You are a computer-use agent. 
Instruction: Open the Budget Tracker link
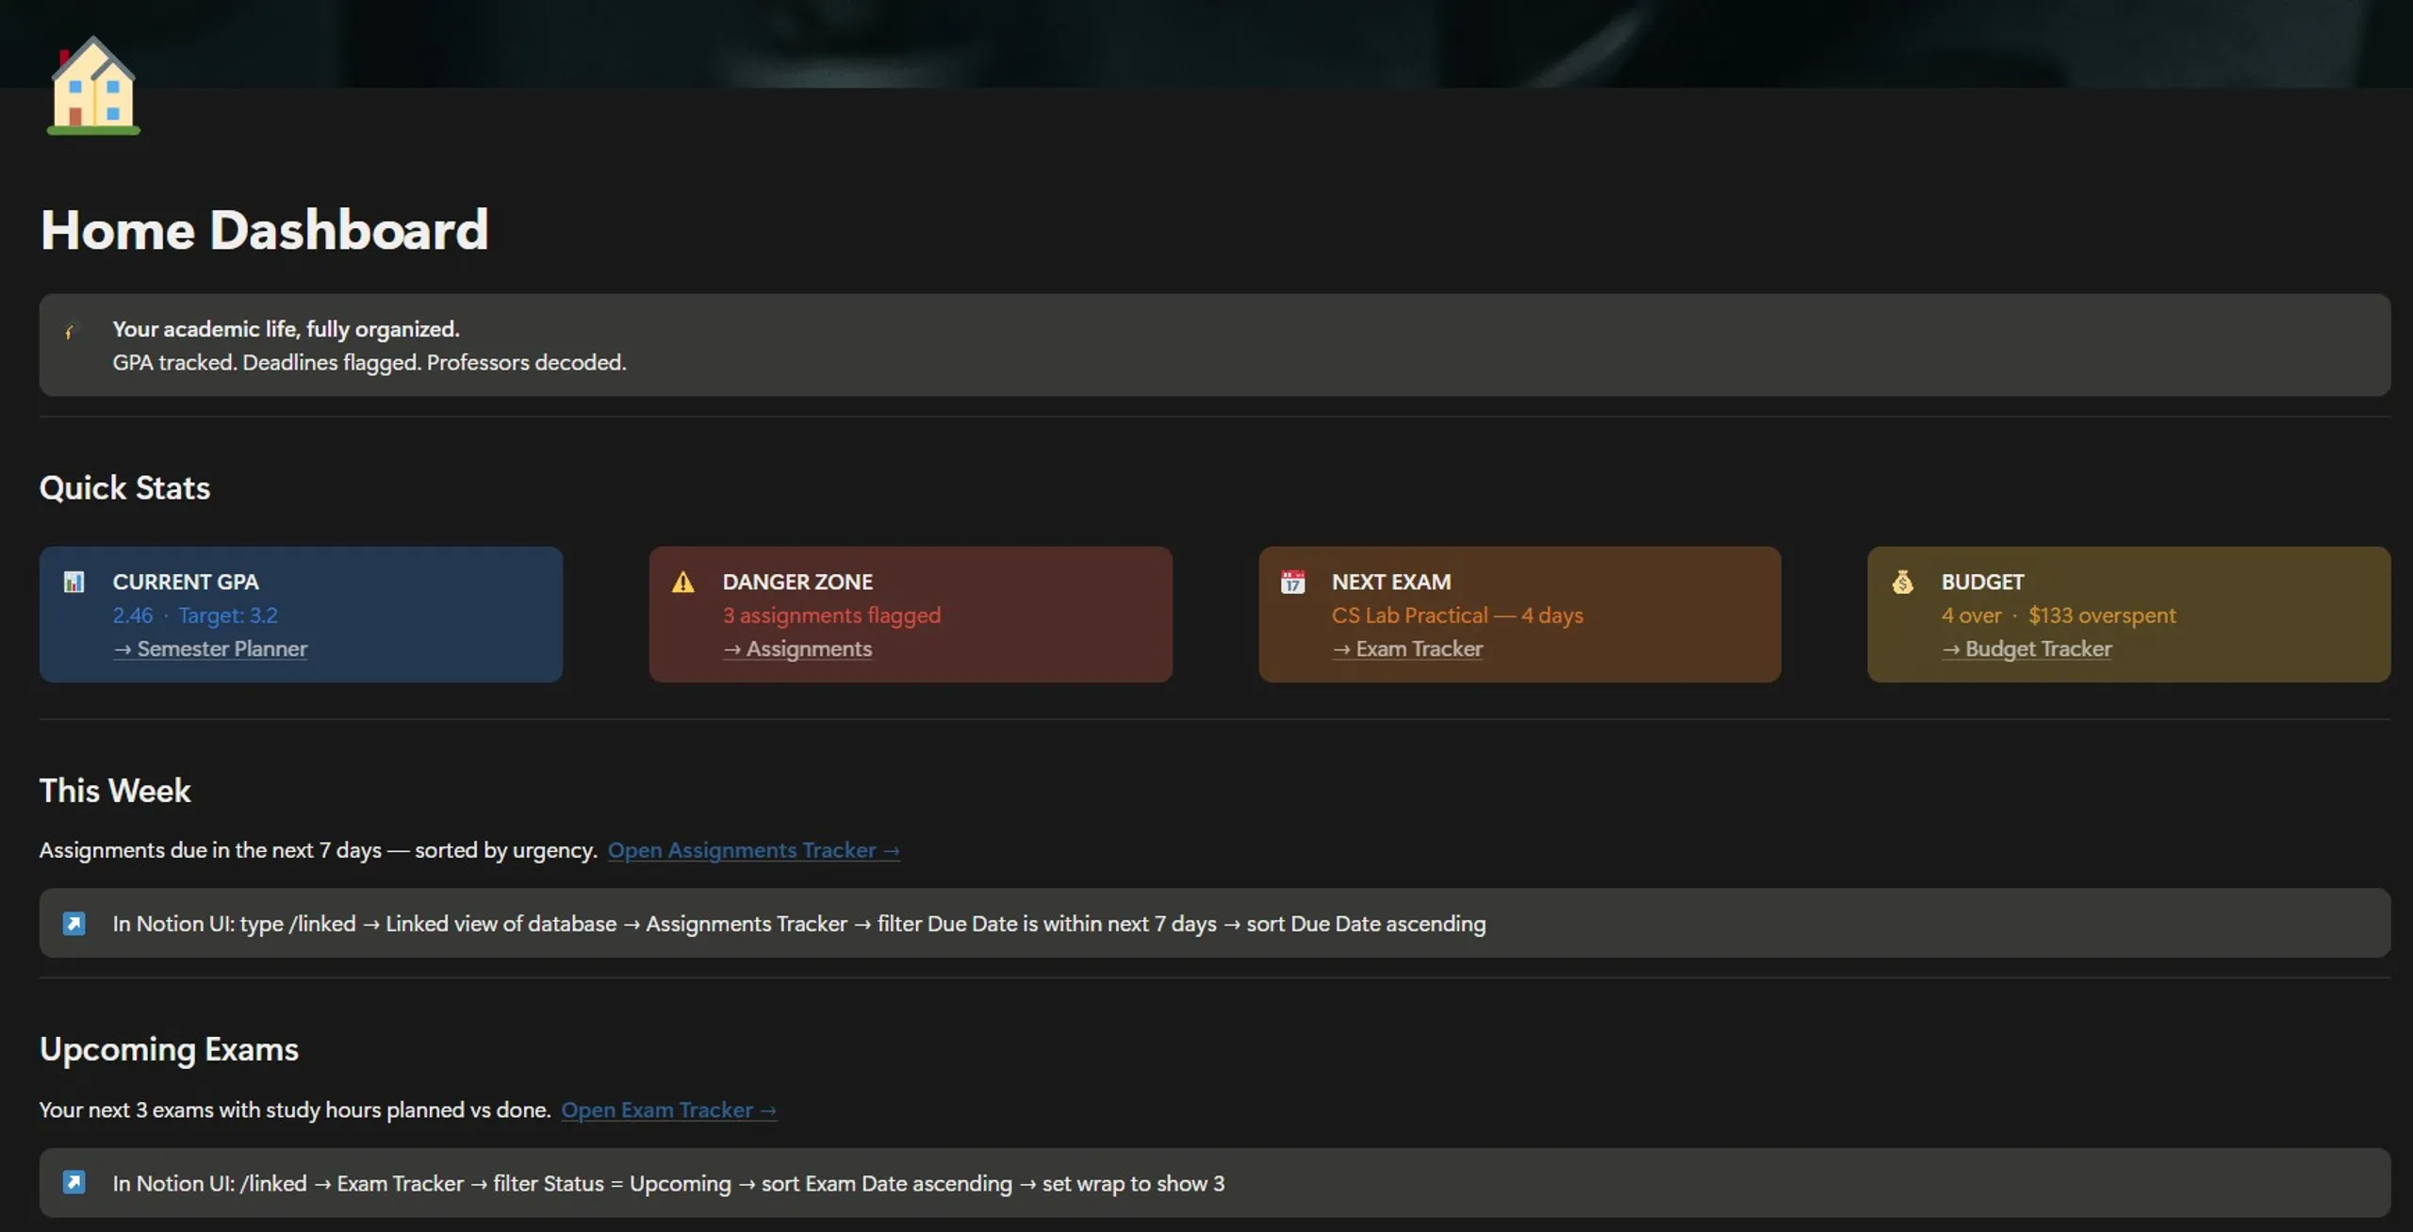tap(2027, 649)
